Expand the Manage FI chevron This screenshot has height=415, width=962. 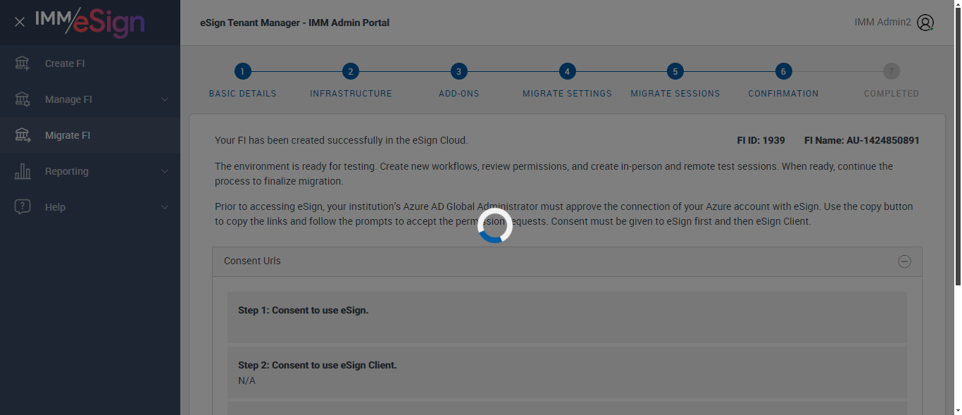click(x=165, y=99)
